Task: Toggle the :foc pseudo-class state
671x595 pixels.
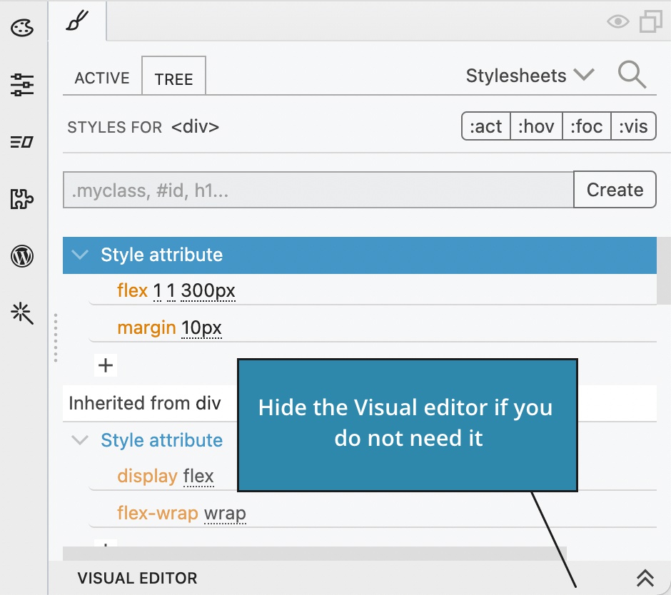Action: click(x=586, y=126)
